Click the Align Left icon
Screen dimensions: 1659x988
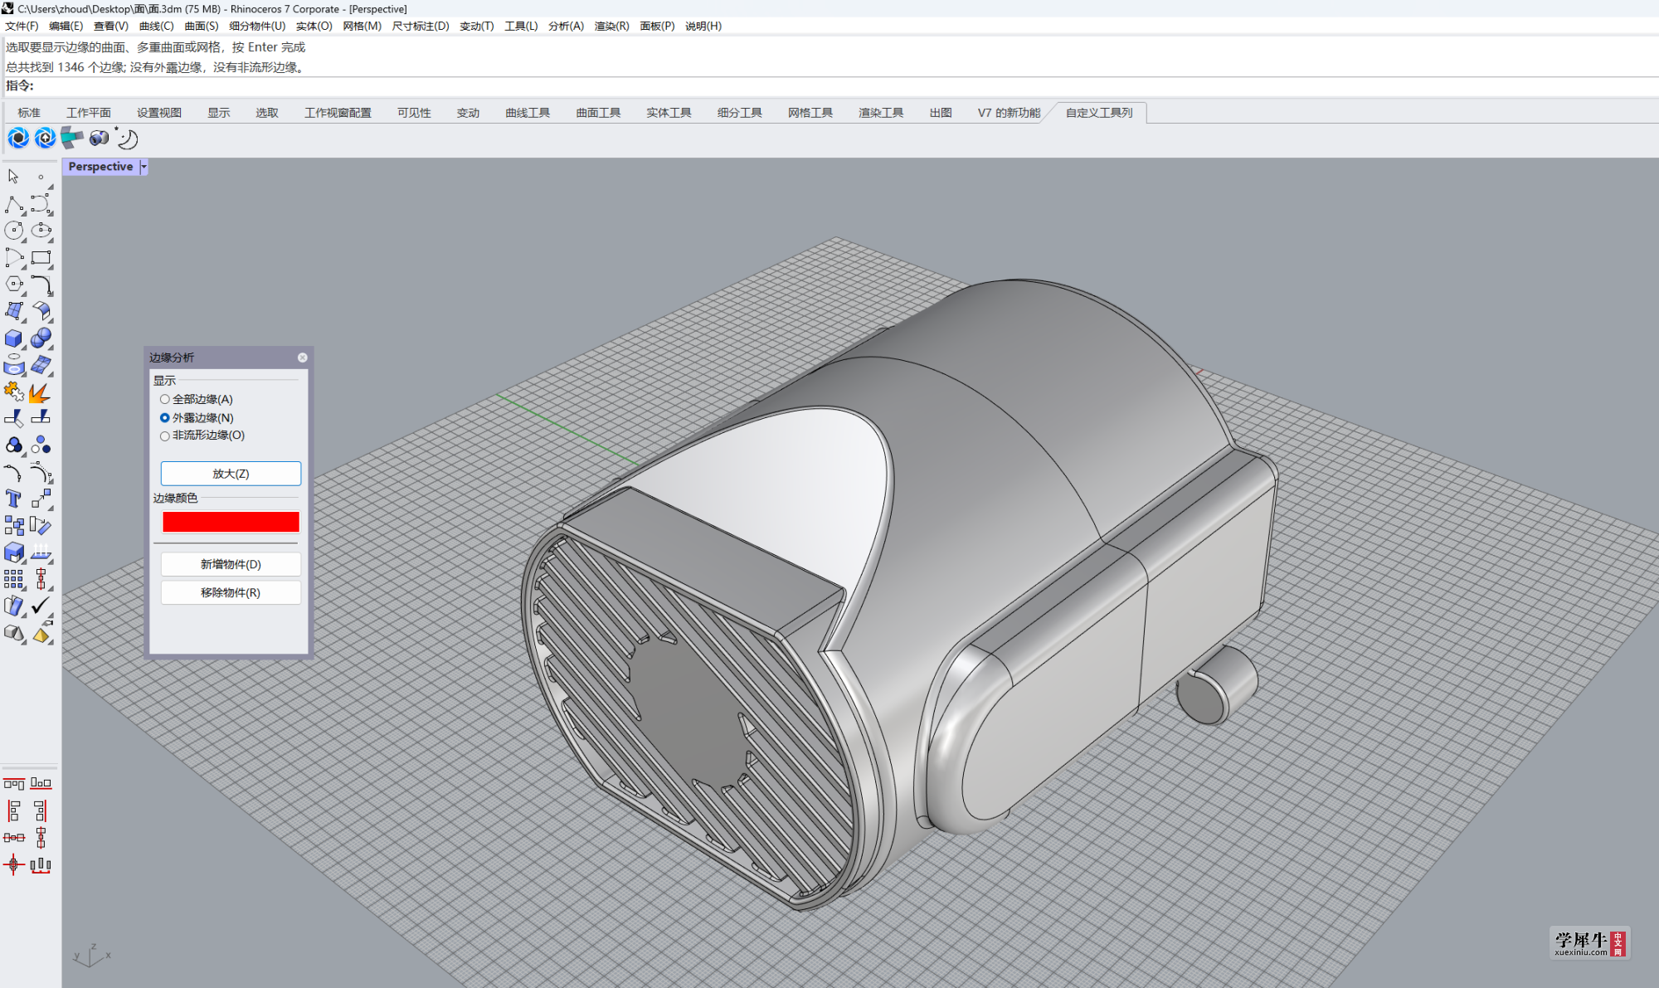(x=13, y=810)
